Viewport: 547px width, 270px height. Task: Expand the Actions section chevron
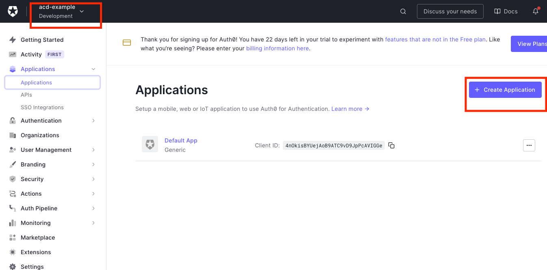click(93, 194)
